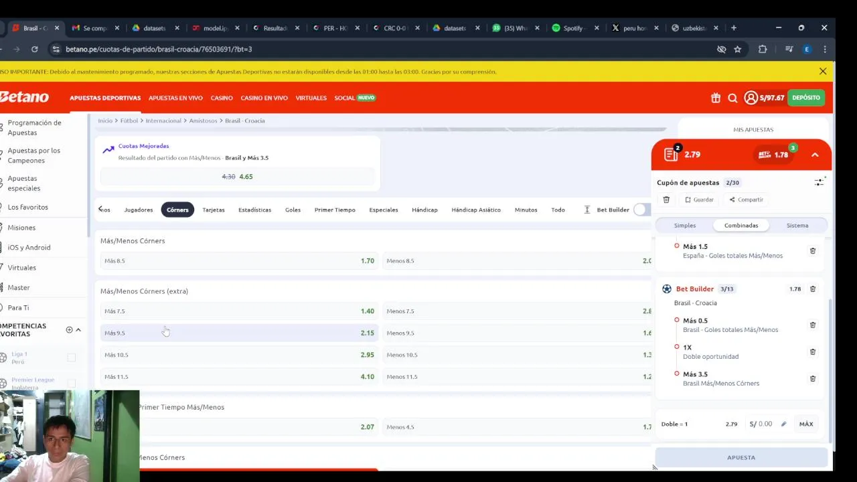Select Más 11.5 corners odds 4.10
Viewport: 857px width, 482px height.
click(239, 377)
